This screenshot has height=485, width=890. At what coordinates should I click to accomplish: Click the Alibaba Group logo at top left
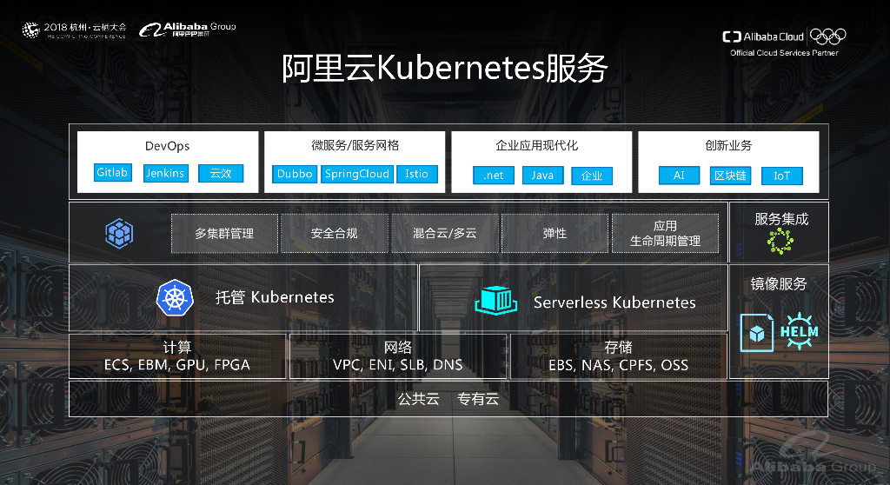(x=188, y=30)
